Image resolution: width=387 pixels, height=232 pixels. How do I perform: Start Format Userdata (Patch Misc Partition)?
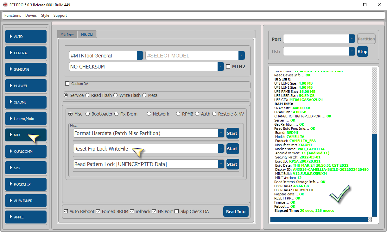[x=232, y=133]
